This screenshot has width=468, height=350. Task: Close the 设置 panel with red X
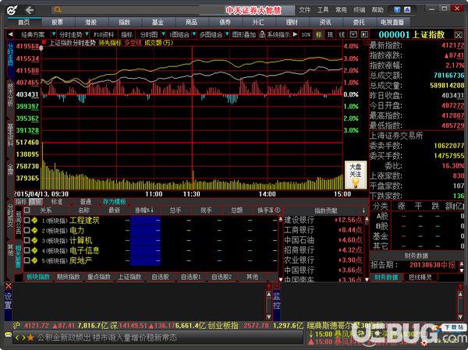(9, 286)
